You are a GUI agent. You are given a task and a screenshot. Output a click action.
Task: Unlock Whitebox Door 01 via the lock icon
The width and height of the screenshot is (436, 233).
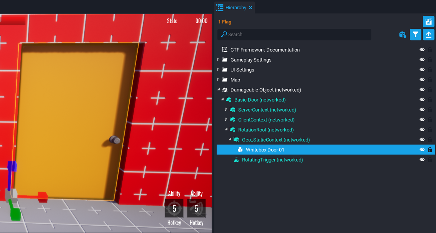pyautogui.click(x=430, y=150)
